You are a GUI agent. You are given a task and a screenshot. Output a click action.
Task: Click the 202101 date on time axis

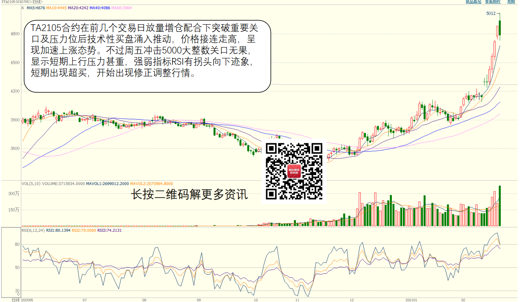(x=411, y=300)
